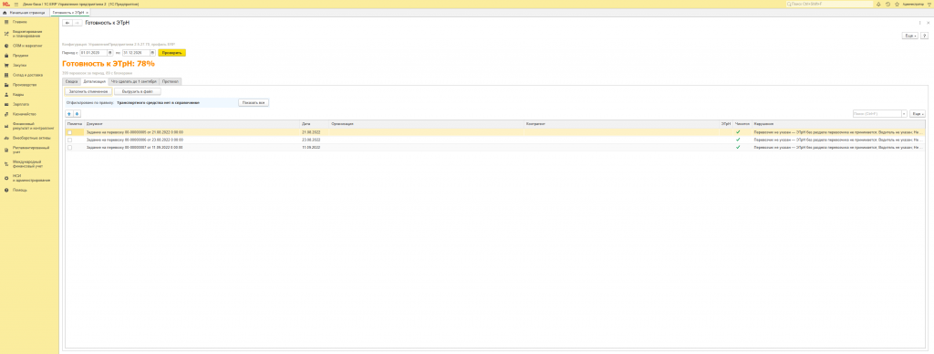The height and width of the screenshot is (354, 934).
Task: Open the Главное section in sidebar
Action: pos(20,22)
